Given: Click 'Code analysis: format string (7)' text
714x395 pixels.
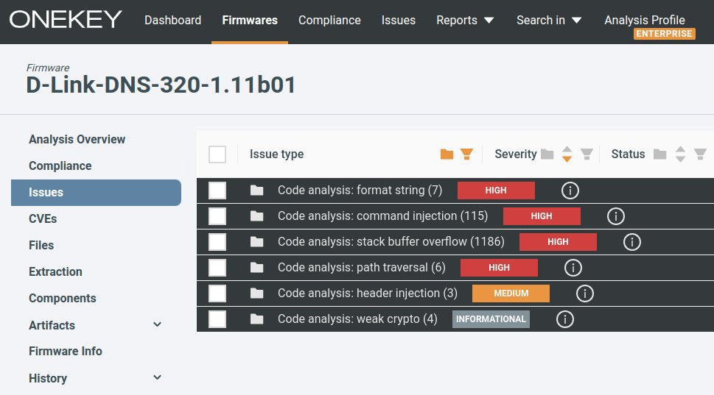Looking at the screenshot, I should 360,191.
